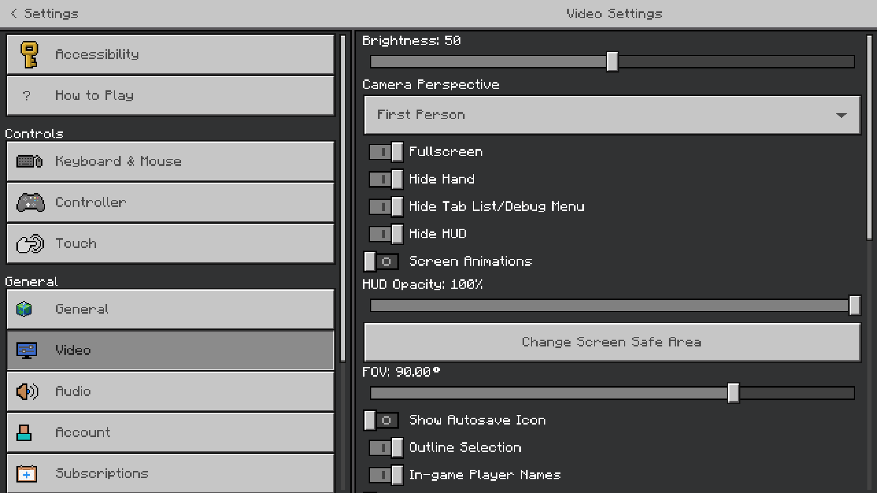Click the gamepad Controller icon

(30, 203)
